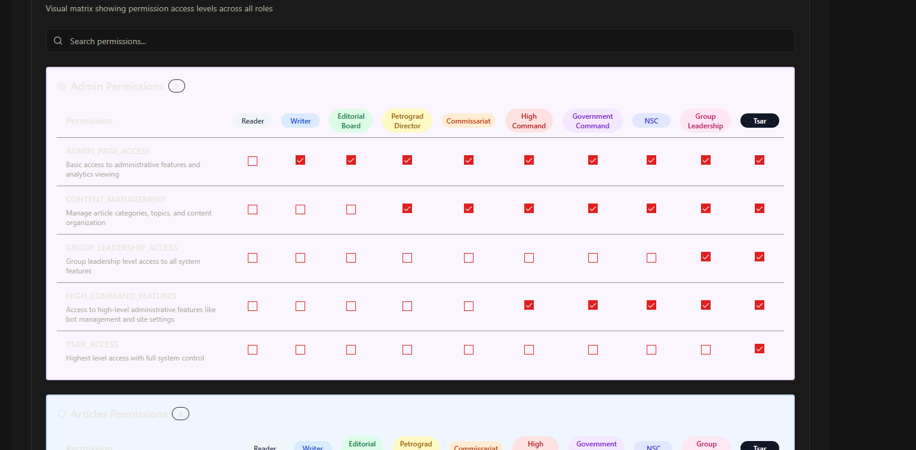
Task: Check CONTENT_MANAGEMENT for Reader
Action: click(253, 209)
